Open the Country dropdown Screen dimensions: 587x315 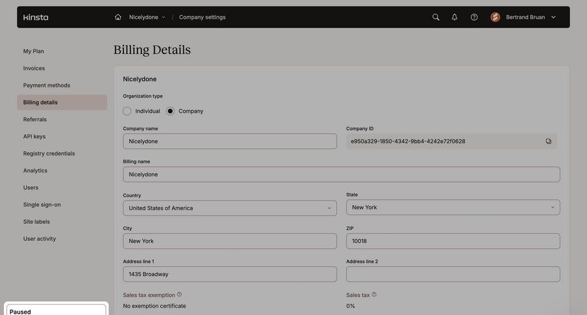coord(230,208)
